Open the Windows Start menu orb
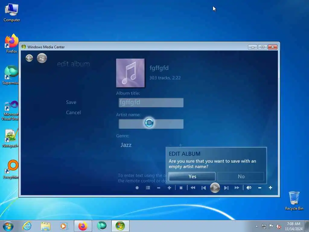The height and width of the screenshot is (232, 309). (8, 226)
